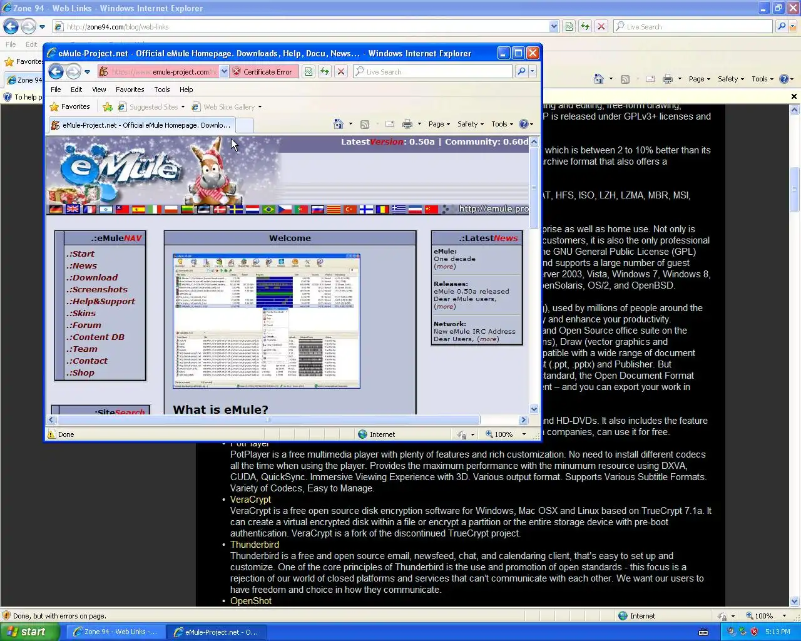Open Web Slice Gallery in favorites bar
The height and width of the screenshot is (641, 801).
[227, 107]
